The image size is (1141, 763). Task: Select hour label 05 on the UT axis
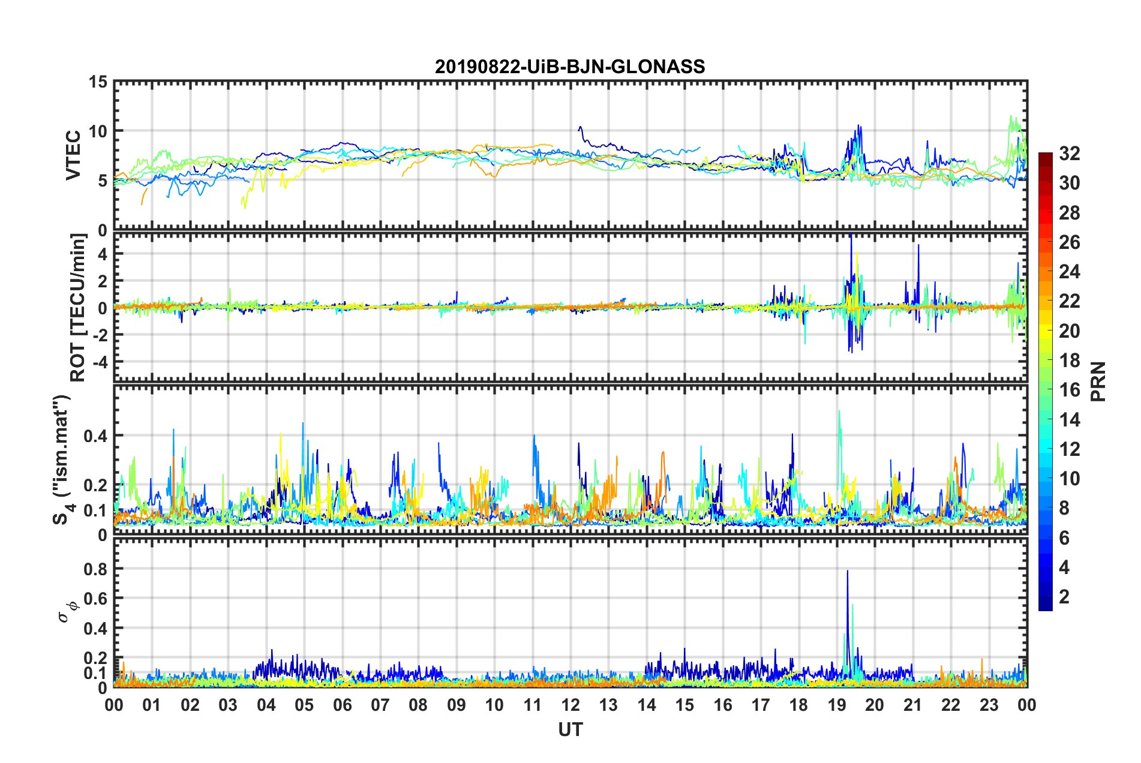click(x=304, y=705)
